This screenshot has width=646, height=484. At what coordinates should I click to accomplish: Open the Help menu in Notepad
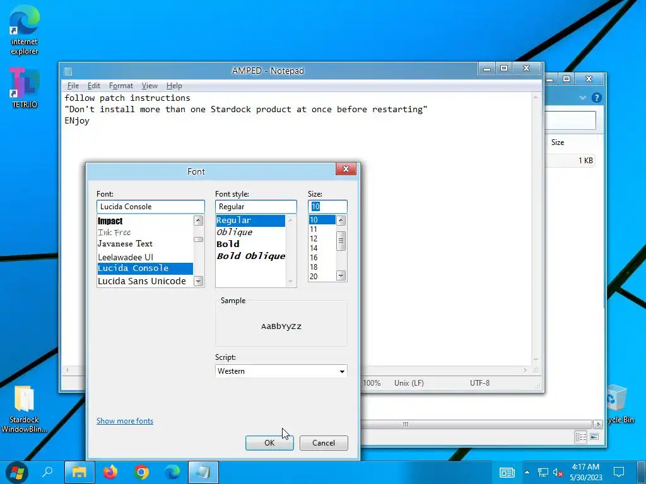[174, 86]
